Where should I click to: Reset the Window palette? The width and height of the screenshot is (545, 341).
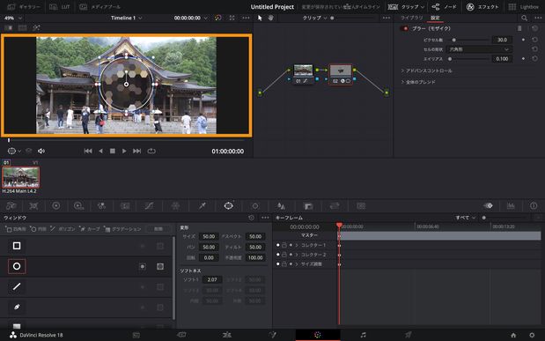(x=251, y=218)
